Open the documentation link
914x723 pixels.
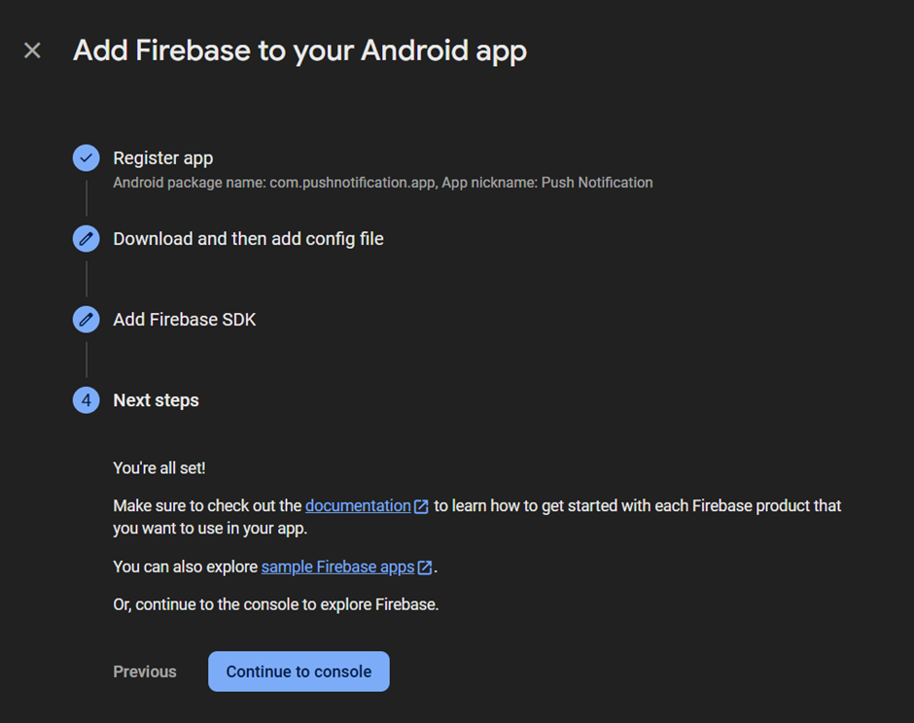(x=358, y=505)
